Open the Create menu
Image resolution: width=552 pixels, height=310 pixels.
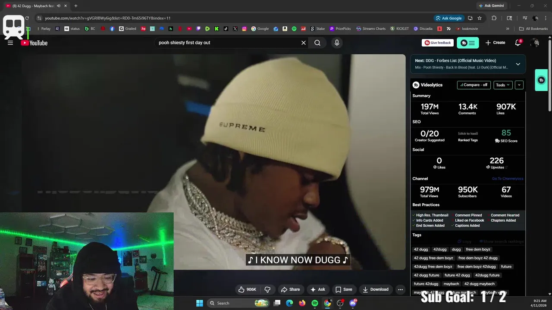pyautogui.click(x=495, y=43)
